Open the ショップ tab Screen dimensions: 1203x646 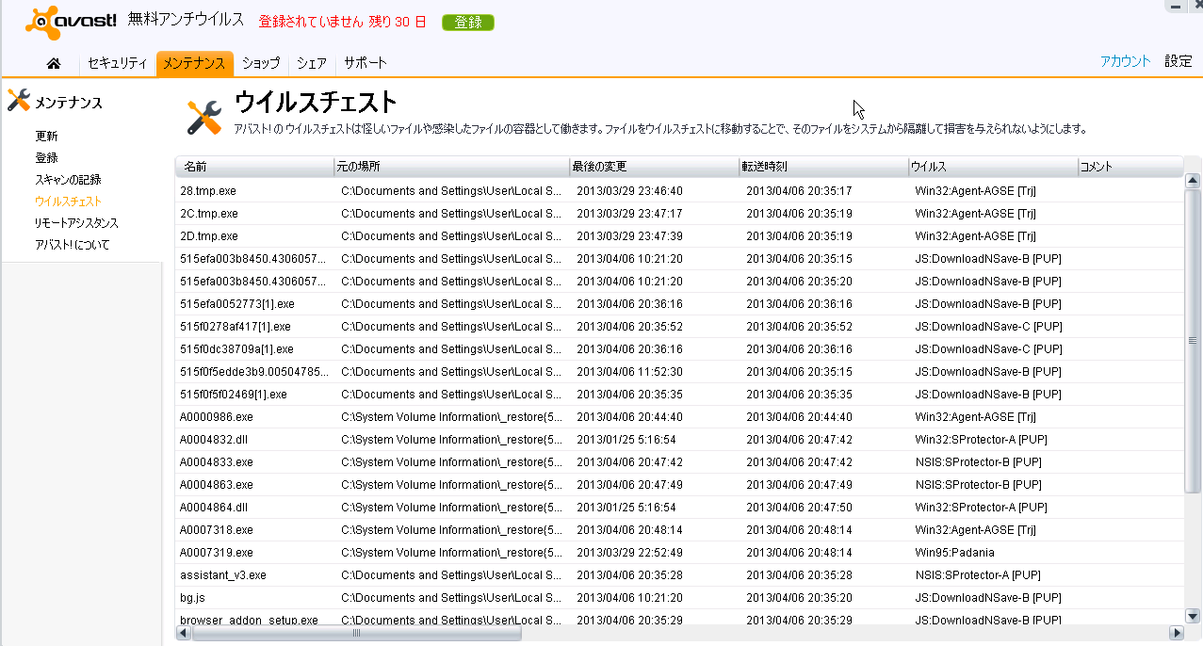point(261,63)
